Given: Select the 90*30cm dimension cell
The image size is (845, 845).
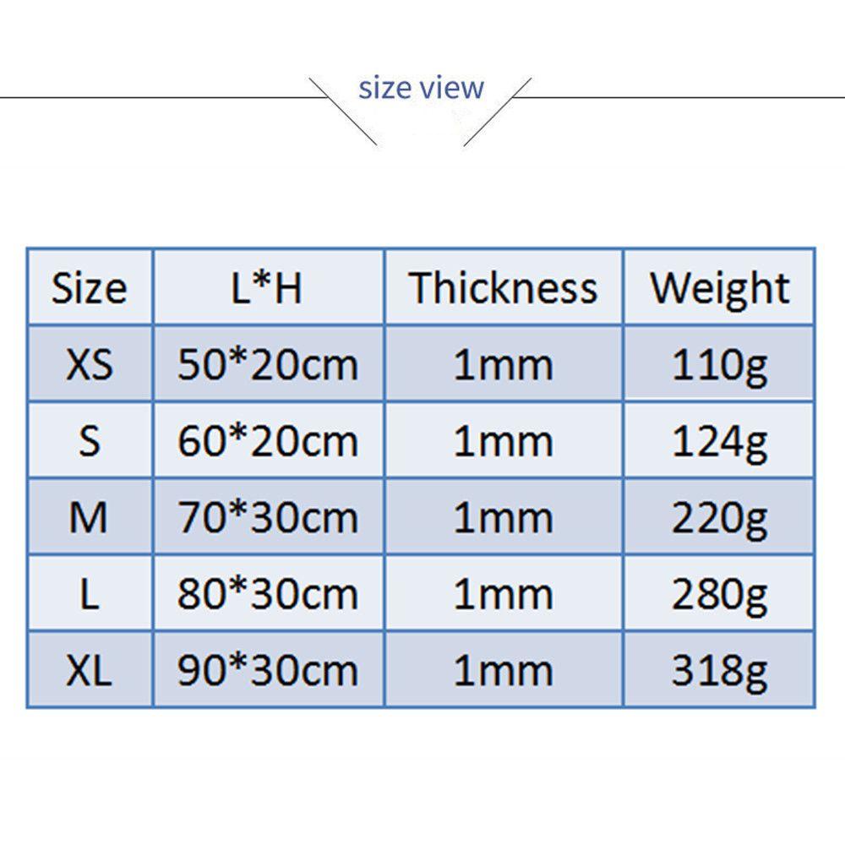Looking at the screenshot, I should coord(267,670).
